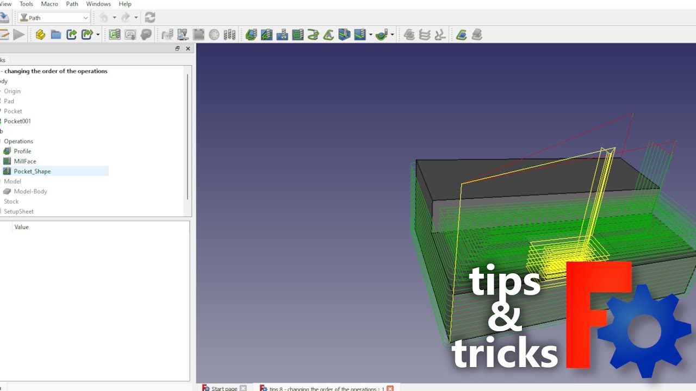Select the greyed-out Pocket tree item

coord(13,111)
